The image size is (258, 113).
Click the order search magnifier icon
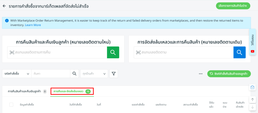tap(74, 74)
